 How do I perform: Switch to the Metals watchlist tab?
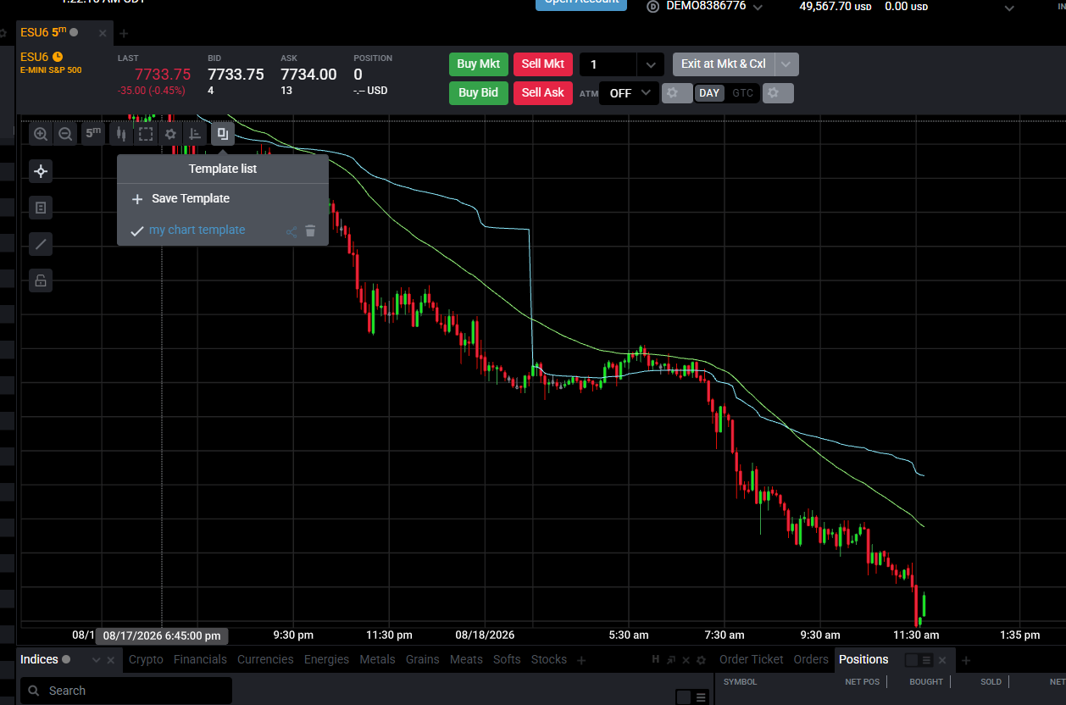[377, 659]
